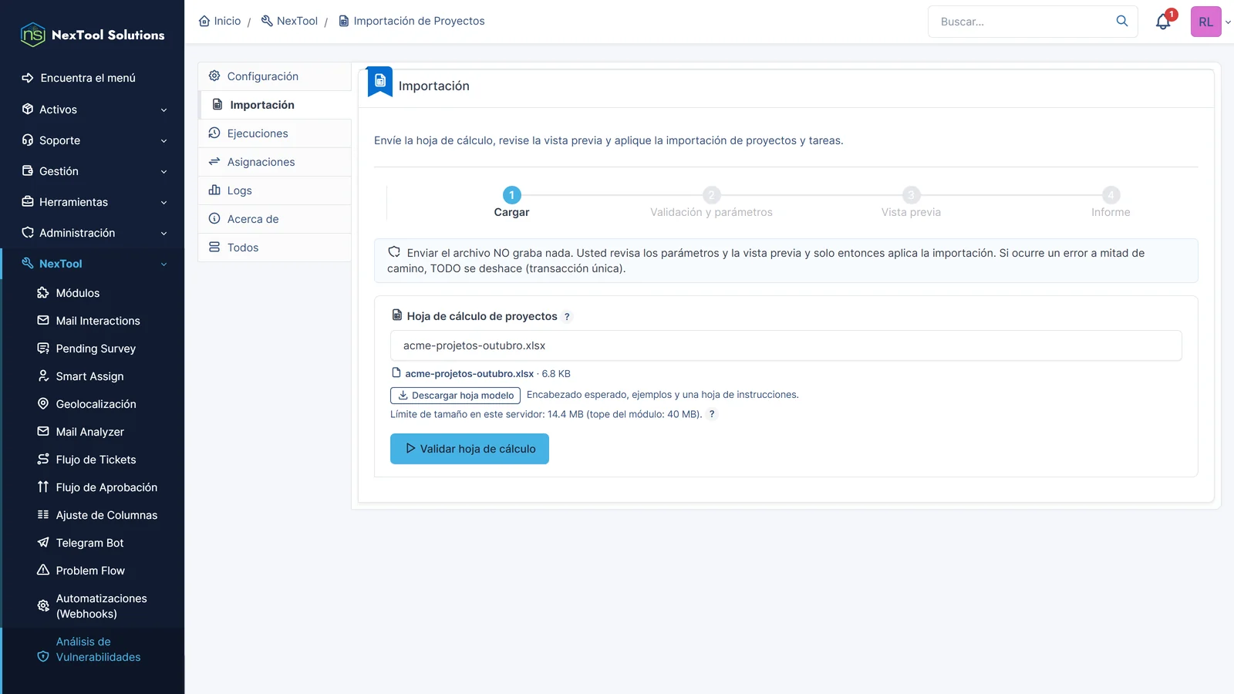1234x694 pixels.
Task: Open the Acerca de tab
Action: pos(275,219)
